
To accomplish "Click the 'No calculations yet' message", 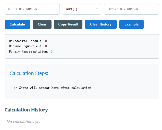I will pyautogui.click(x=24, y=122).
